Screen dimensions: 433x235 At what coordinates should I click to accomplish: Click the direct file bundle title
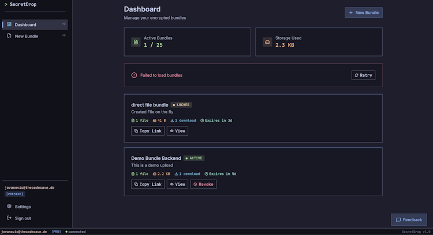150,105
